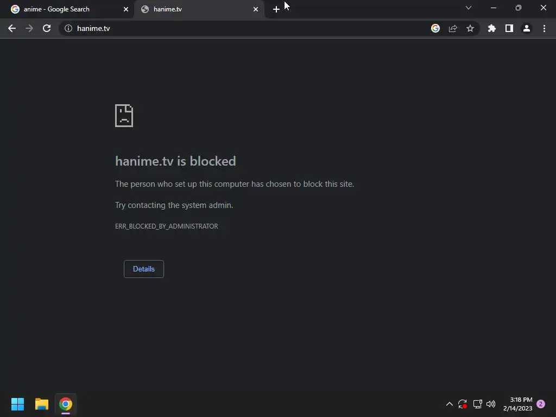Expand the tab search chevron
The height and width of the screenshot is (417, 556).
pos(469,8)
